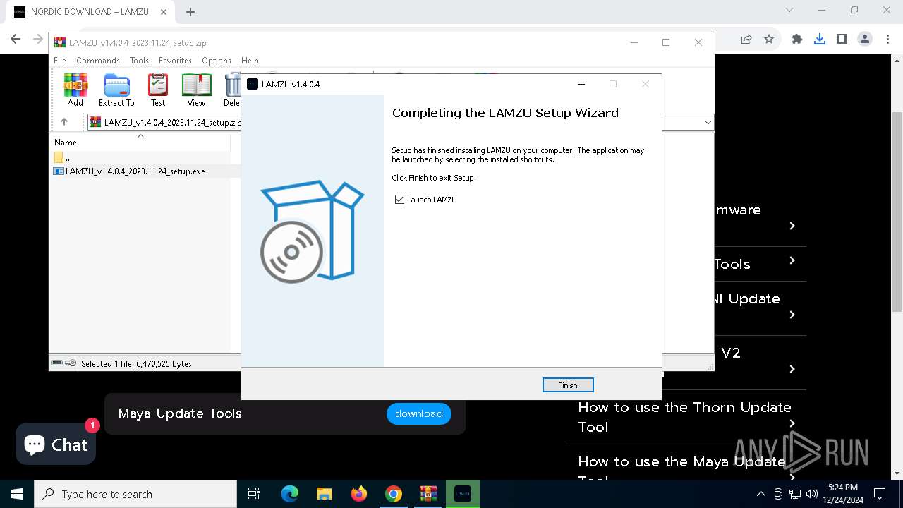Click the LAMZU installer title icon
903x508 pixels.
coord(253,84)
